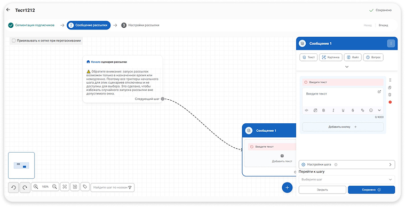The width and height of the screenshot is (405, 207).
Task: Go back using the arrow beside Тест1212
Action: point(8,10)
